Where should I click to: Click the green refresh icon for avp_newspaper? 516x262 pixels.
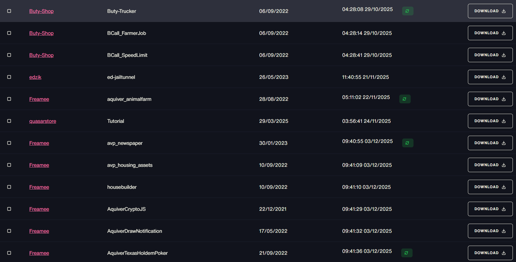(x=408, y=143)
